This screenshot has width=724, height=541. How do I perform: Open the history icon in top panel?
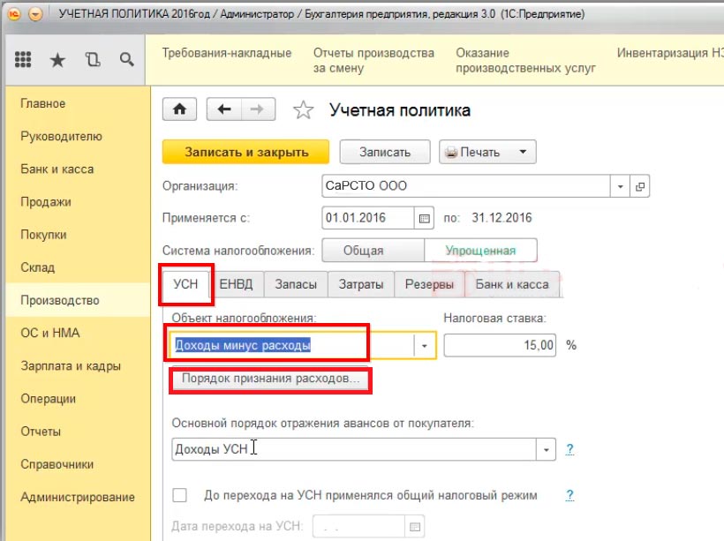[93, 60]
